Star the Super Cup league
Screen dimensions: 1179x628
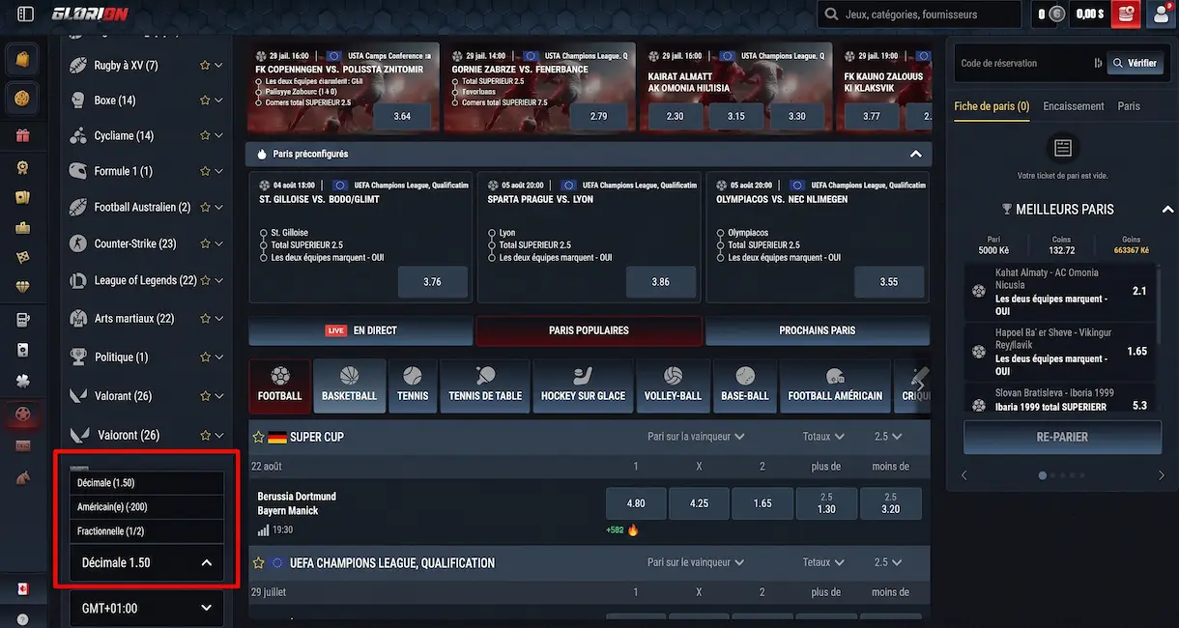pos(258,437)
